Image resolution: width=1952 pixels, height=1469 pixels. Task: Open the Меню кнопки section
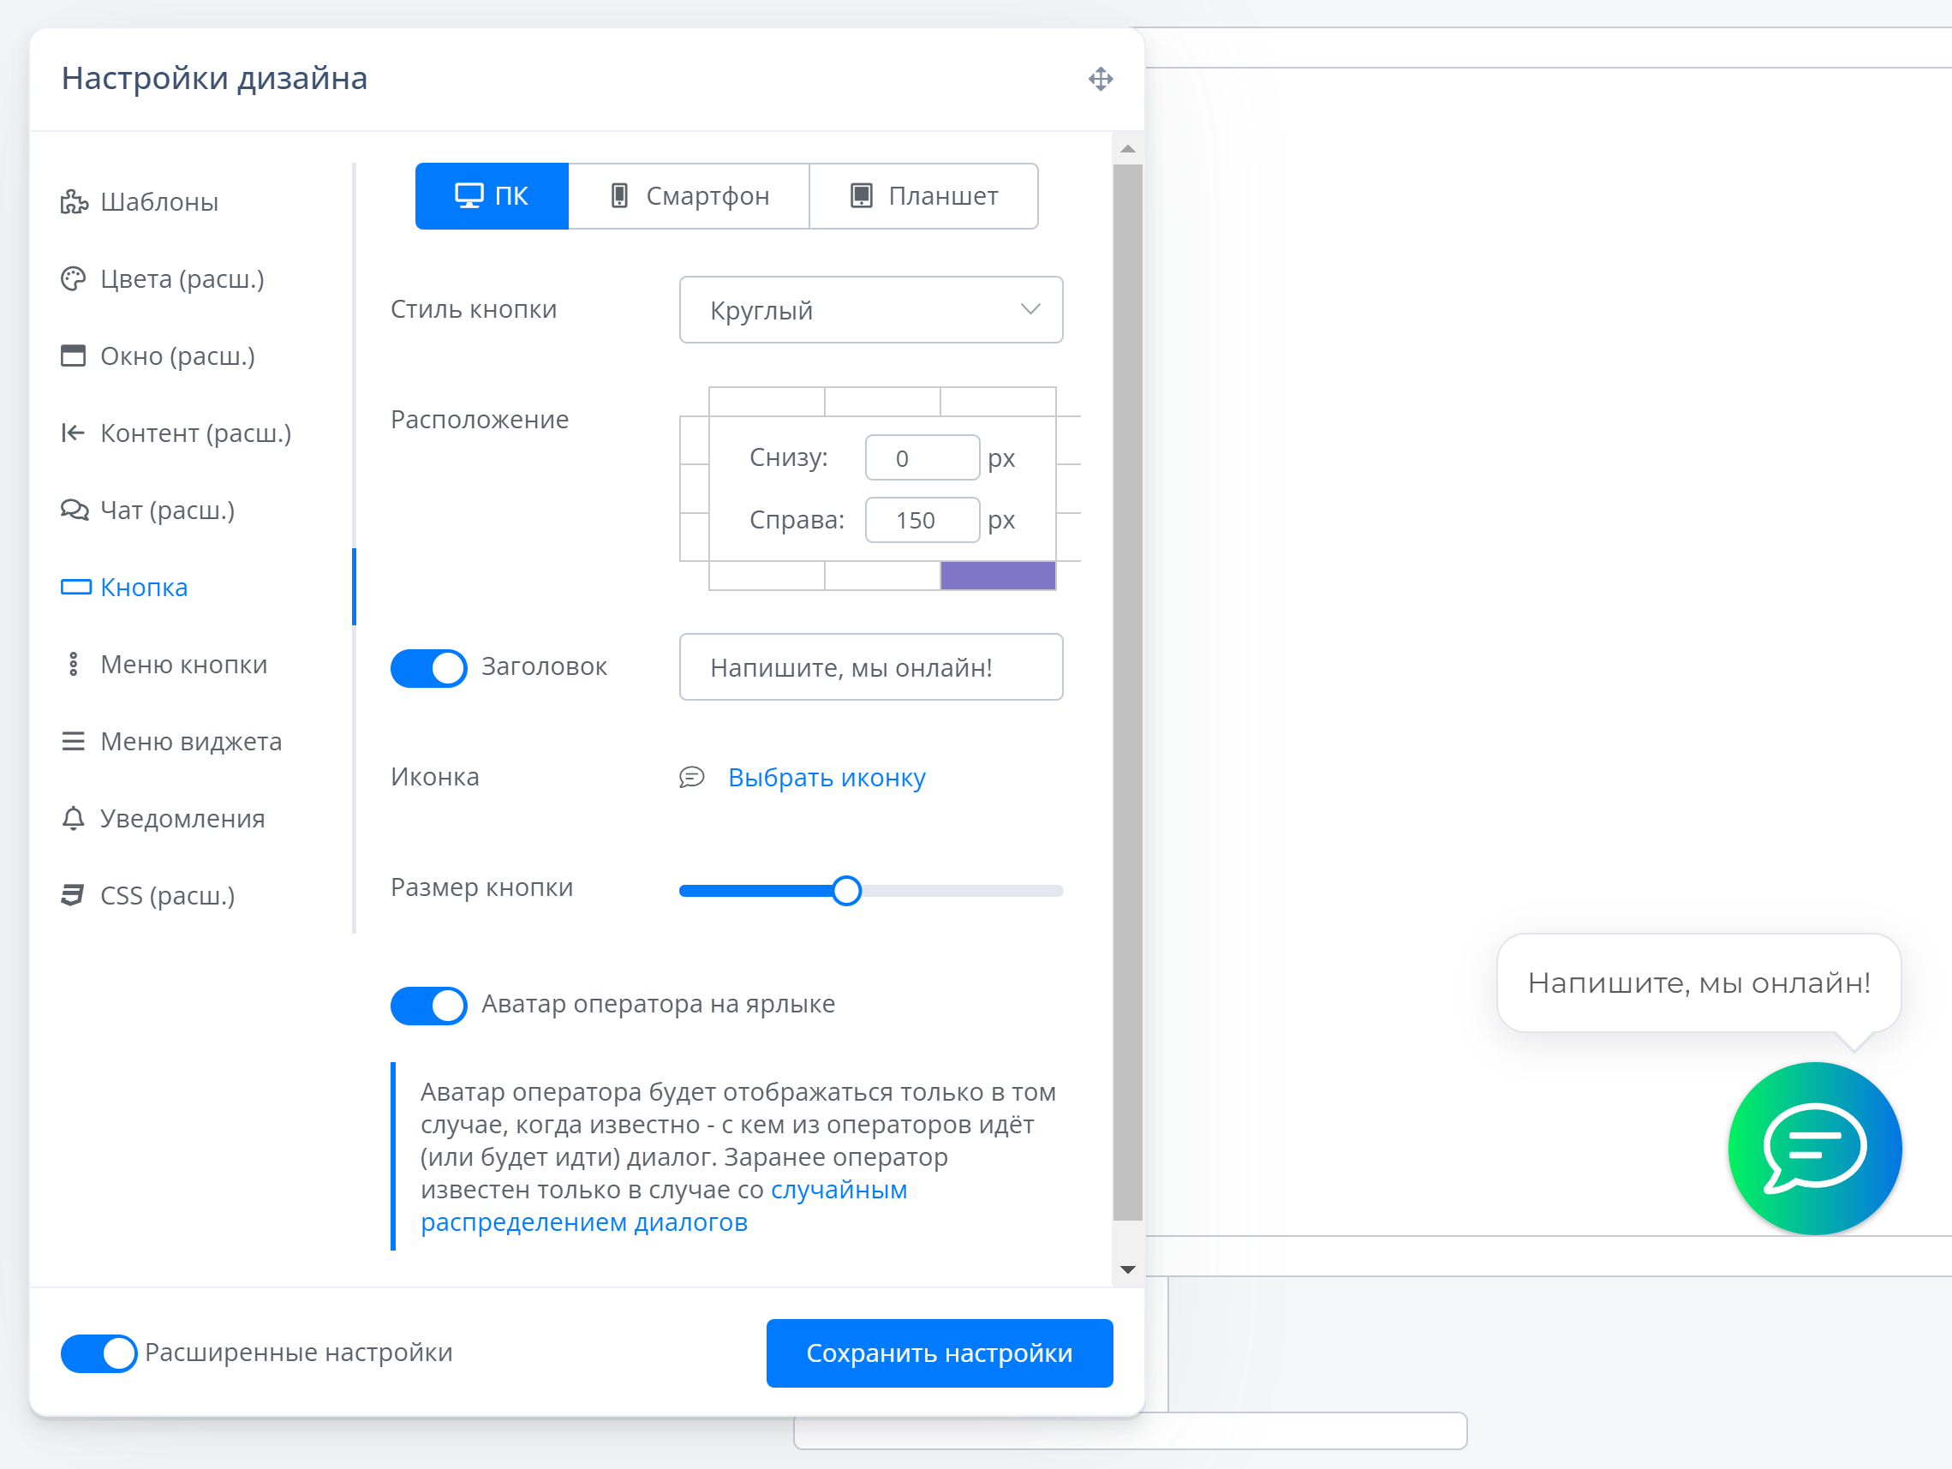click(183, 665)
